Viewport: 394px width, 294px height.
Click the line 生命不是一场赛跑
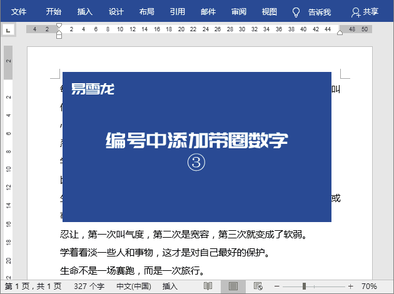pyautogui.click(x=133, y=271)
